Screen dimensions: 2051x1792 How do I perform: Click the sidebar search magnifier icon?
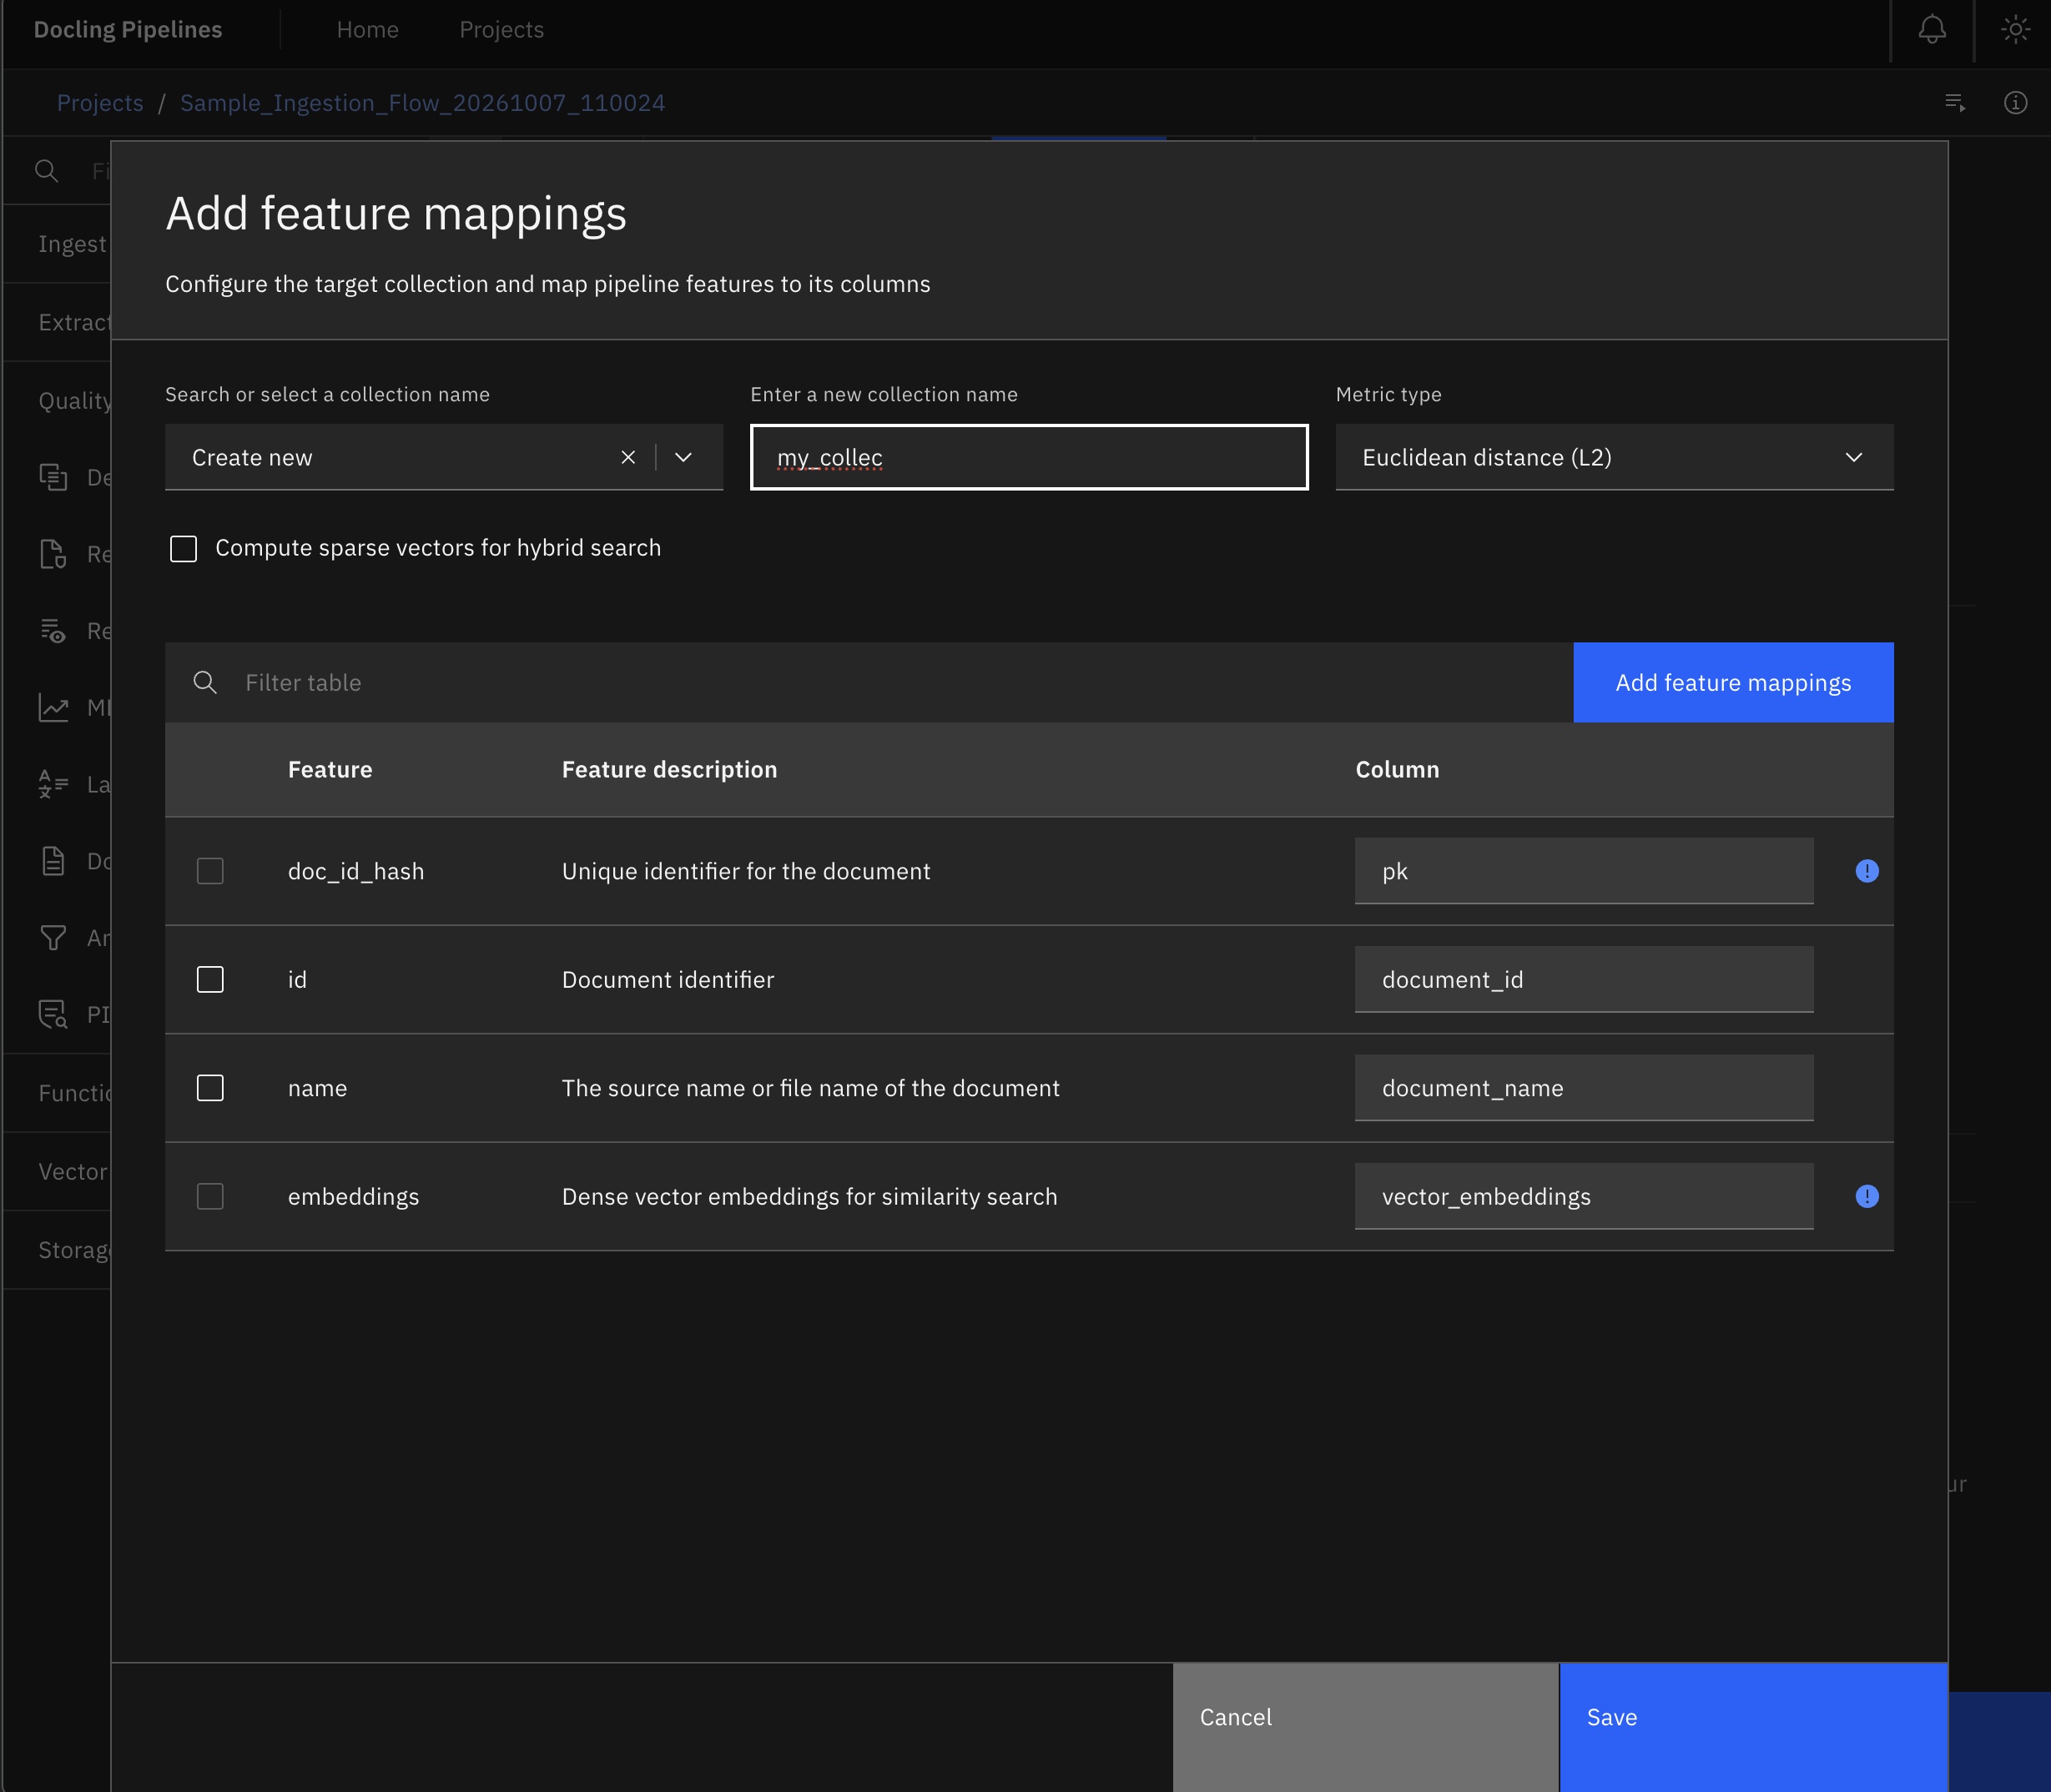pyautogui.click(x=46, y=171)
